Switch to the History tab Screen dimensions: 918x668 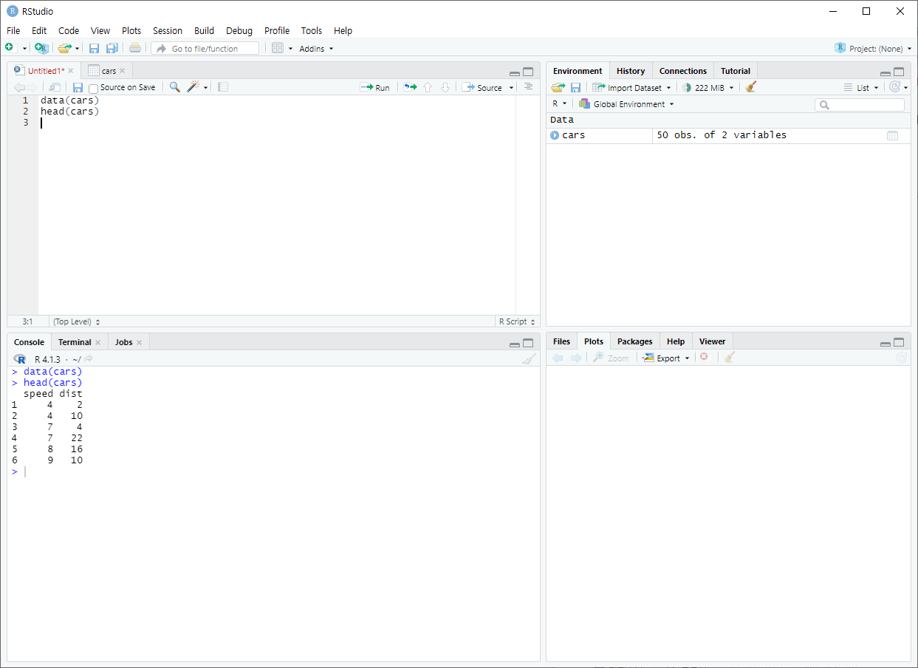[x=631, y=71]
